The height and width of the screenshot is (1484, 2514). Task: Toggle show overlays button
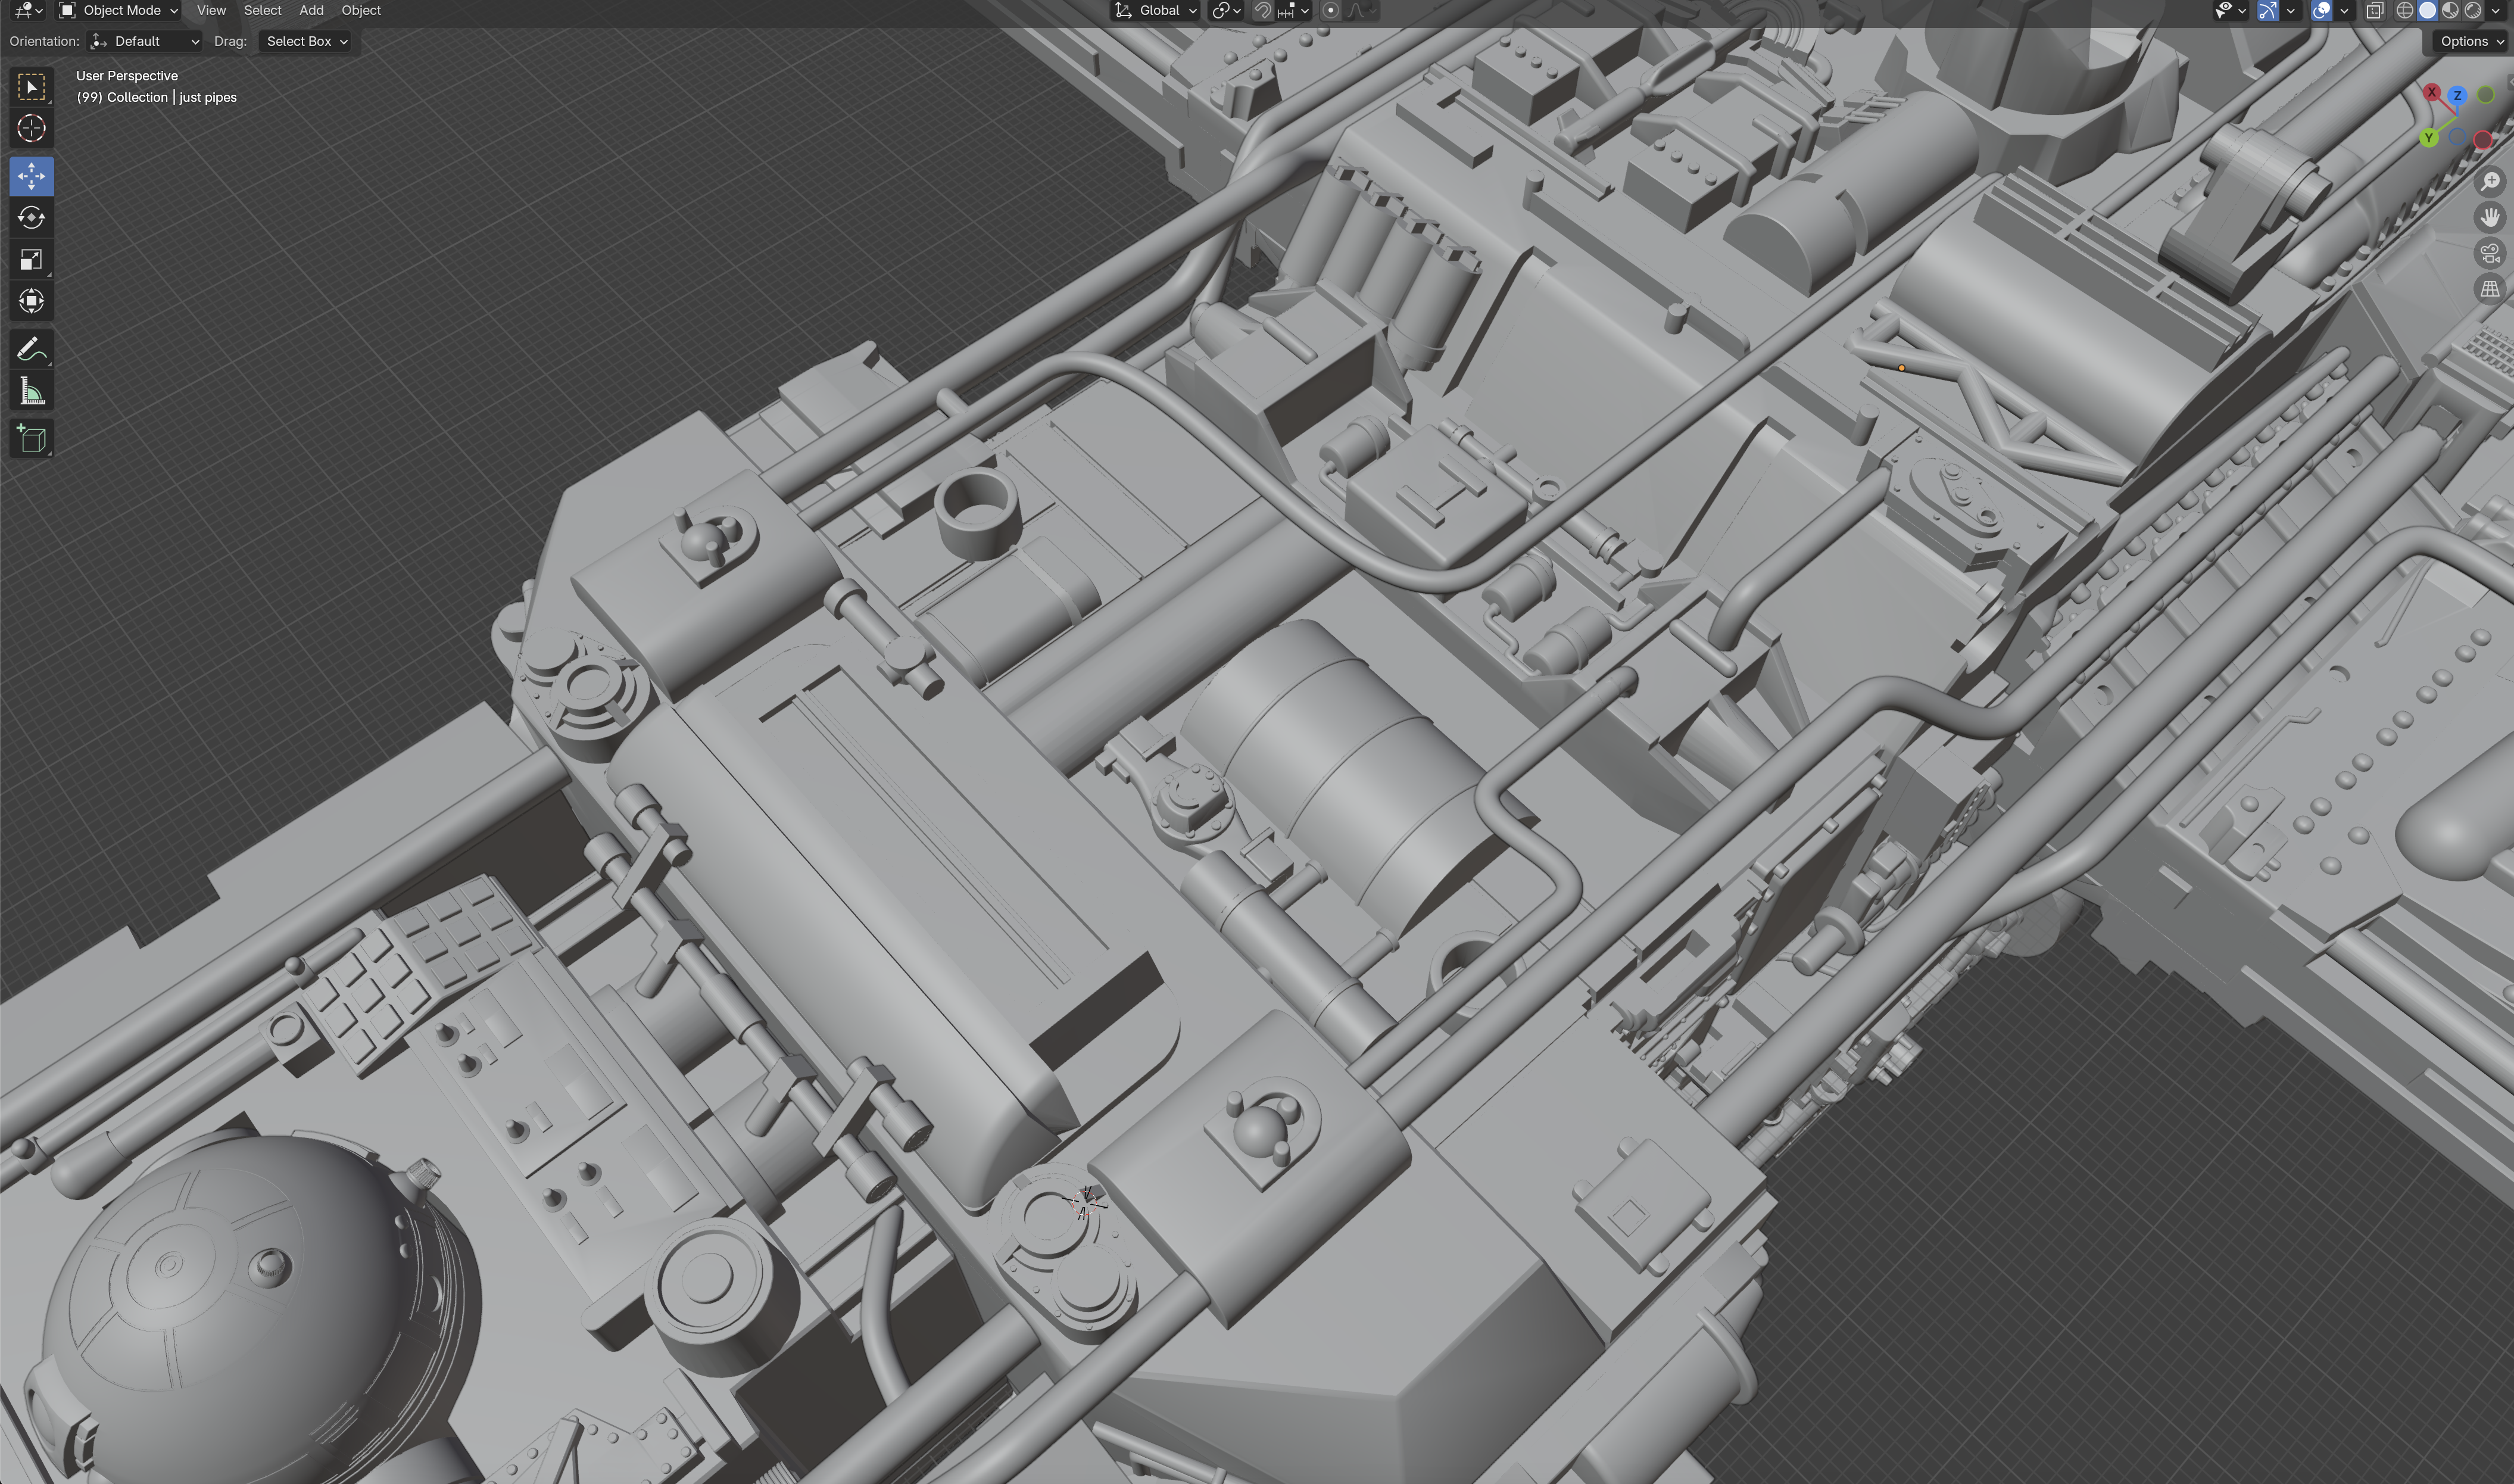tap(2321, 10)
